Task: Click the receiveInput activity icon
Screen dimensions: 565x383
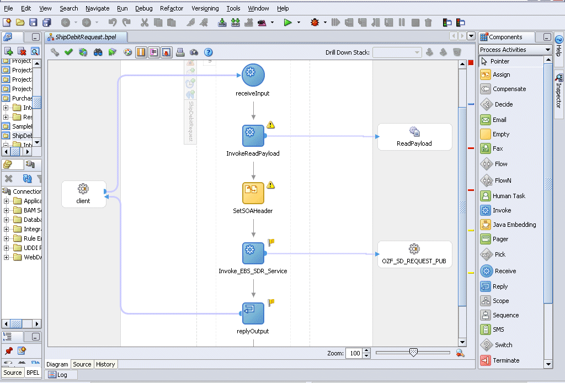Action: pyautogui.click(x=253, y=75)
